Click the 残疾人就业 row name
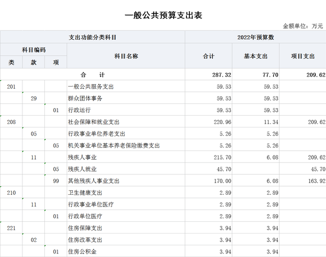The height and width of the screenshot is (257, 326). coord(82,169)
